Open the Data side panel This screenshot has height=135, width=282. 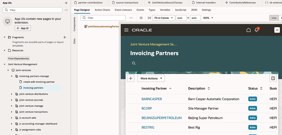pos(74,41)
